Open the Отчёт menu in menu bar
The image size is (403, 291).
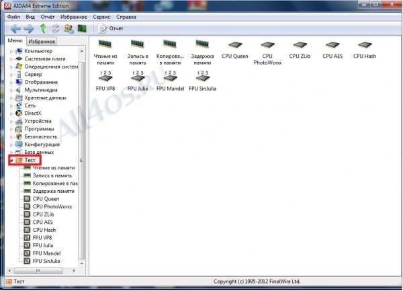tap(48, 17)
